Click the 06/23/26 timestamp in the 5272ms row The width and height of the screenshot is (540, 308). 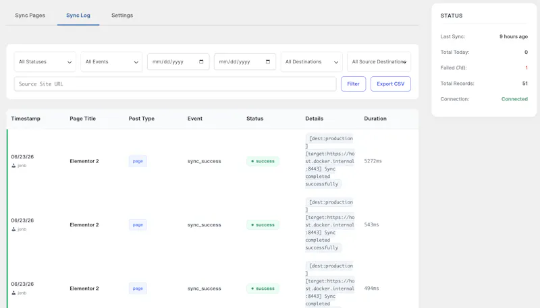coord(22,157)
